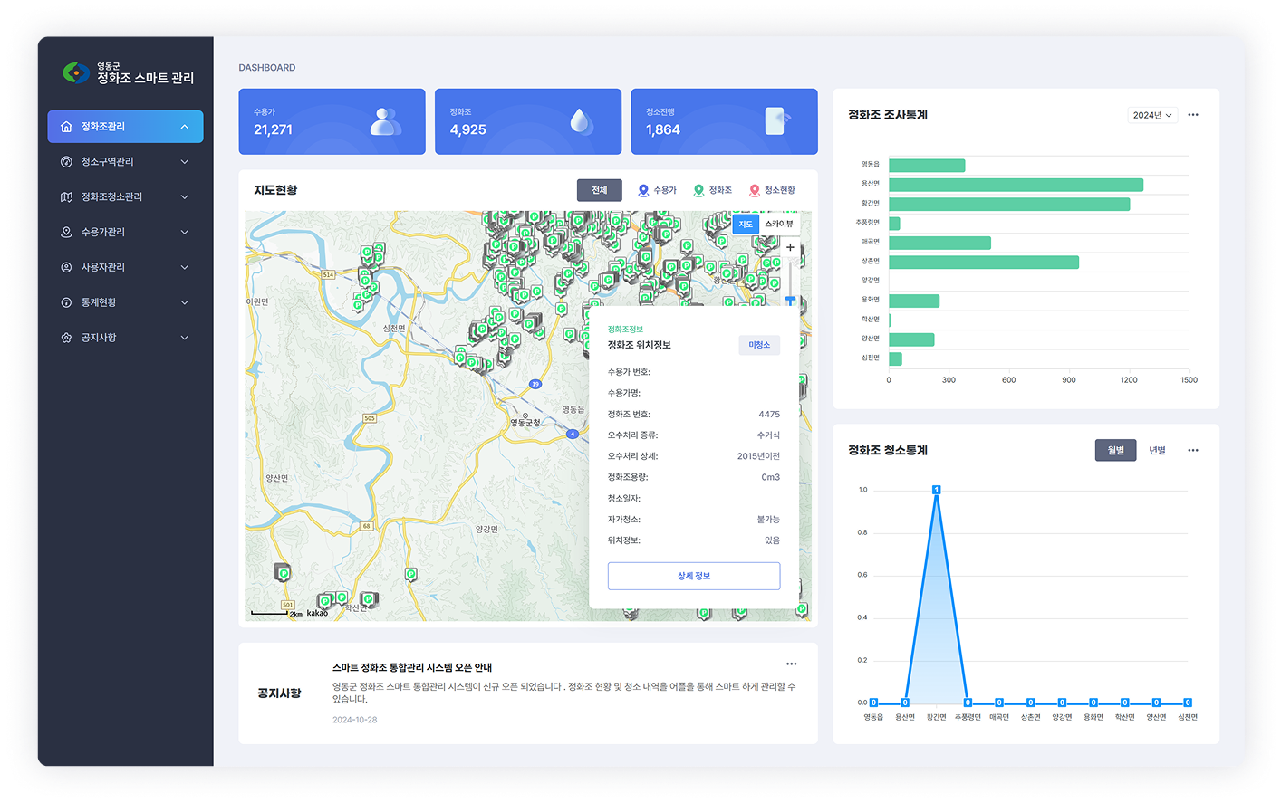
Task: Click the 사용자관리 user icon
Action: tap(66, 268)
